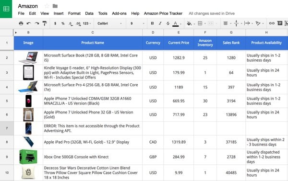This screenshot has height=181, width=288.
Task: Toggle bold formatting
Action: (152, 23)
